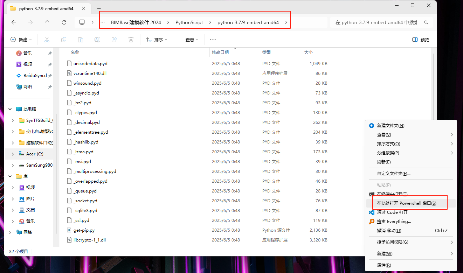Choose 在此处打开 Powershell 窗口(S)
463x273 pixels.
(411, 203)
